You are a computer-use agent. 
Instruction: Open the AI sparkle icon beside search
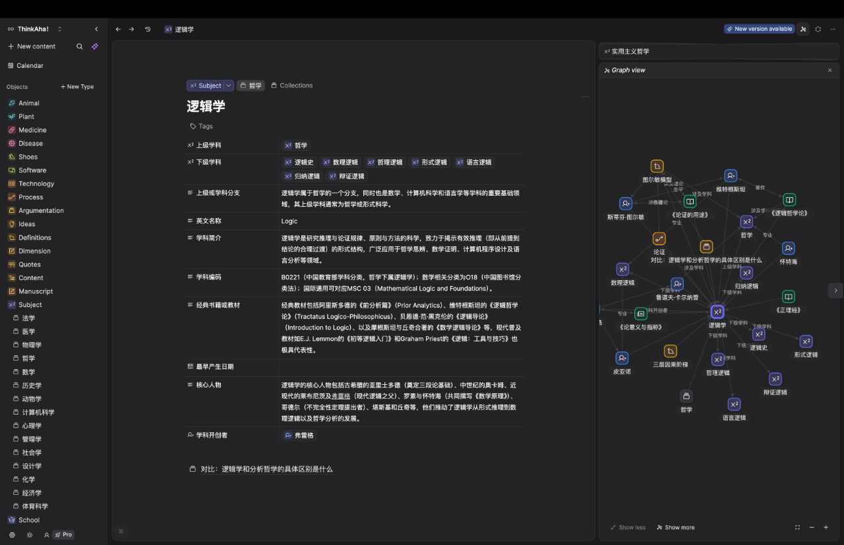94,46
